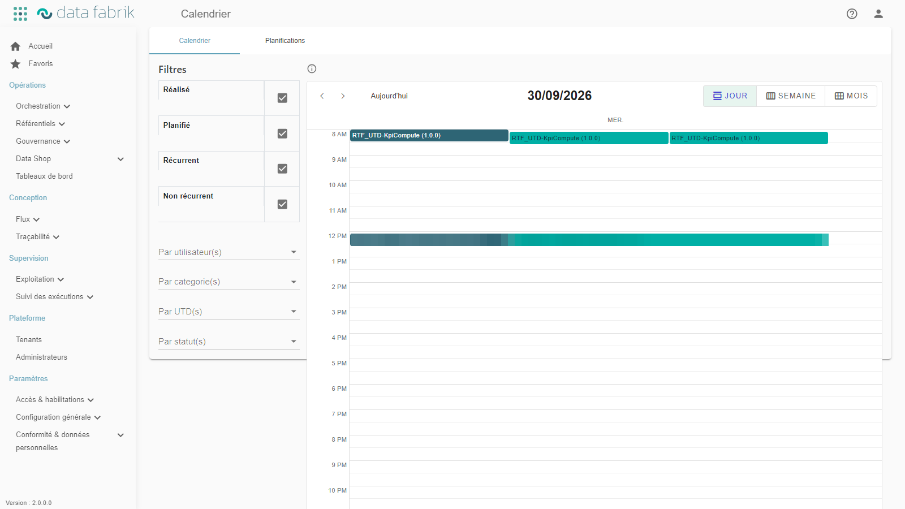This screenshot has height=509, width=905.
Task: Expand Suivi des exécutions menu
Action: (x=55, y=297)
